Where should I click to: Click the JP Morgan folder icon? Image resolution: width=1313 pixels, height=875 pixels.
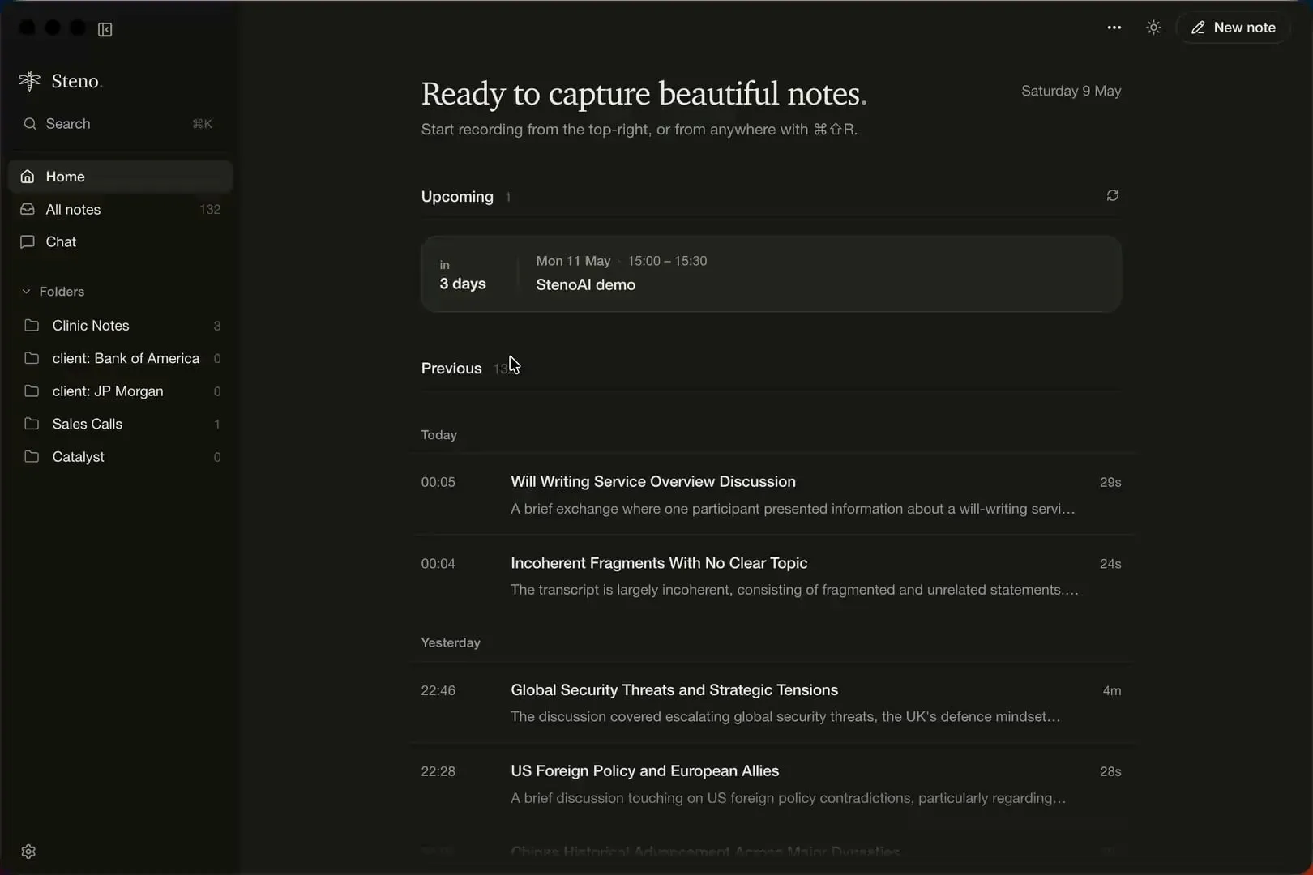pyautogui.click(x=32, y=391)
